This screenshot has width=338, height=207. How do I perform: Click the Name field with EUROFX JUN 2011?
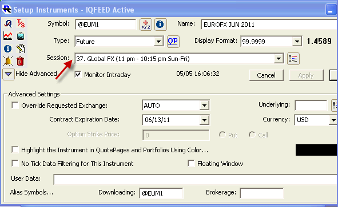pos(269,25)
